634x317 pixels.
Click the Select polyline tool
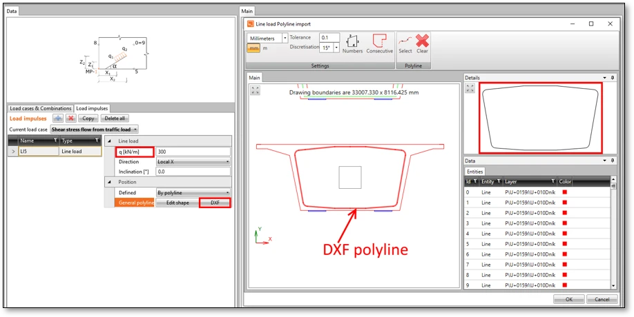coord(405,41)
